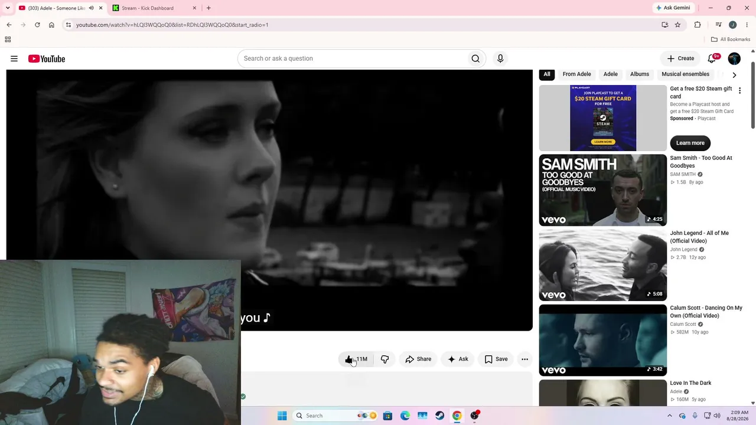
Task: Close the Adele YouTube tab
Action: [101, 8]
